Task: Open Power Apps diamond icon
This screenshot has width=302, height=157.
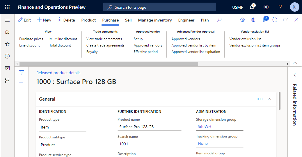Action: [x=242, y=20]
